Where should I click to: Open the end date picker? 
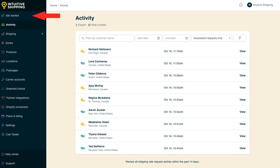176,38
